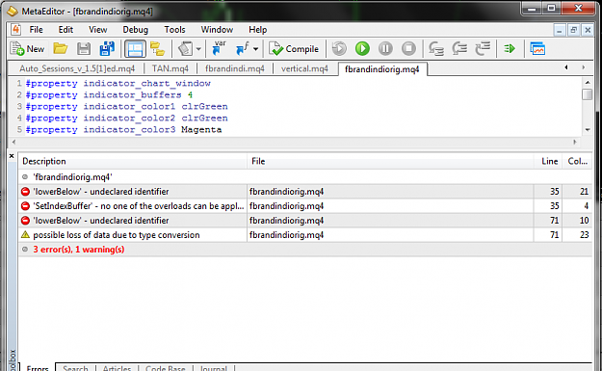Sort errors by Col column header

[x=577, y=161]
